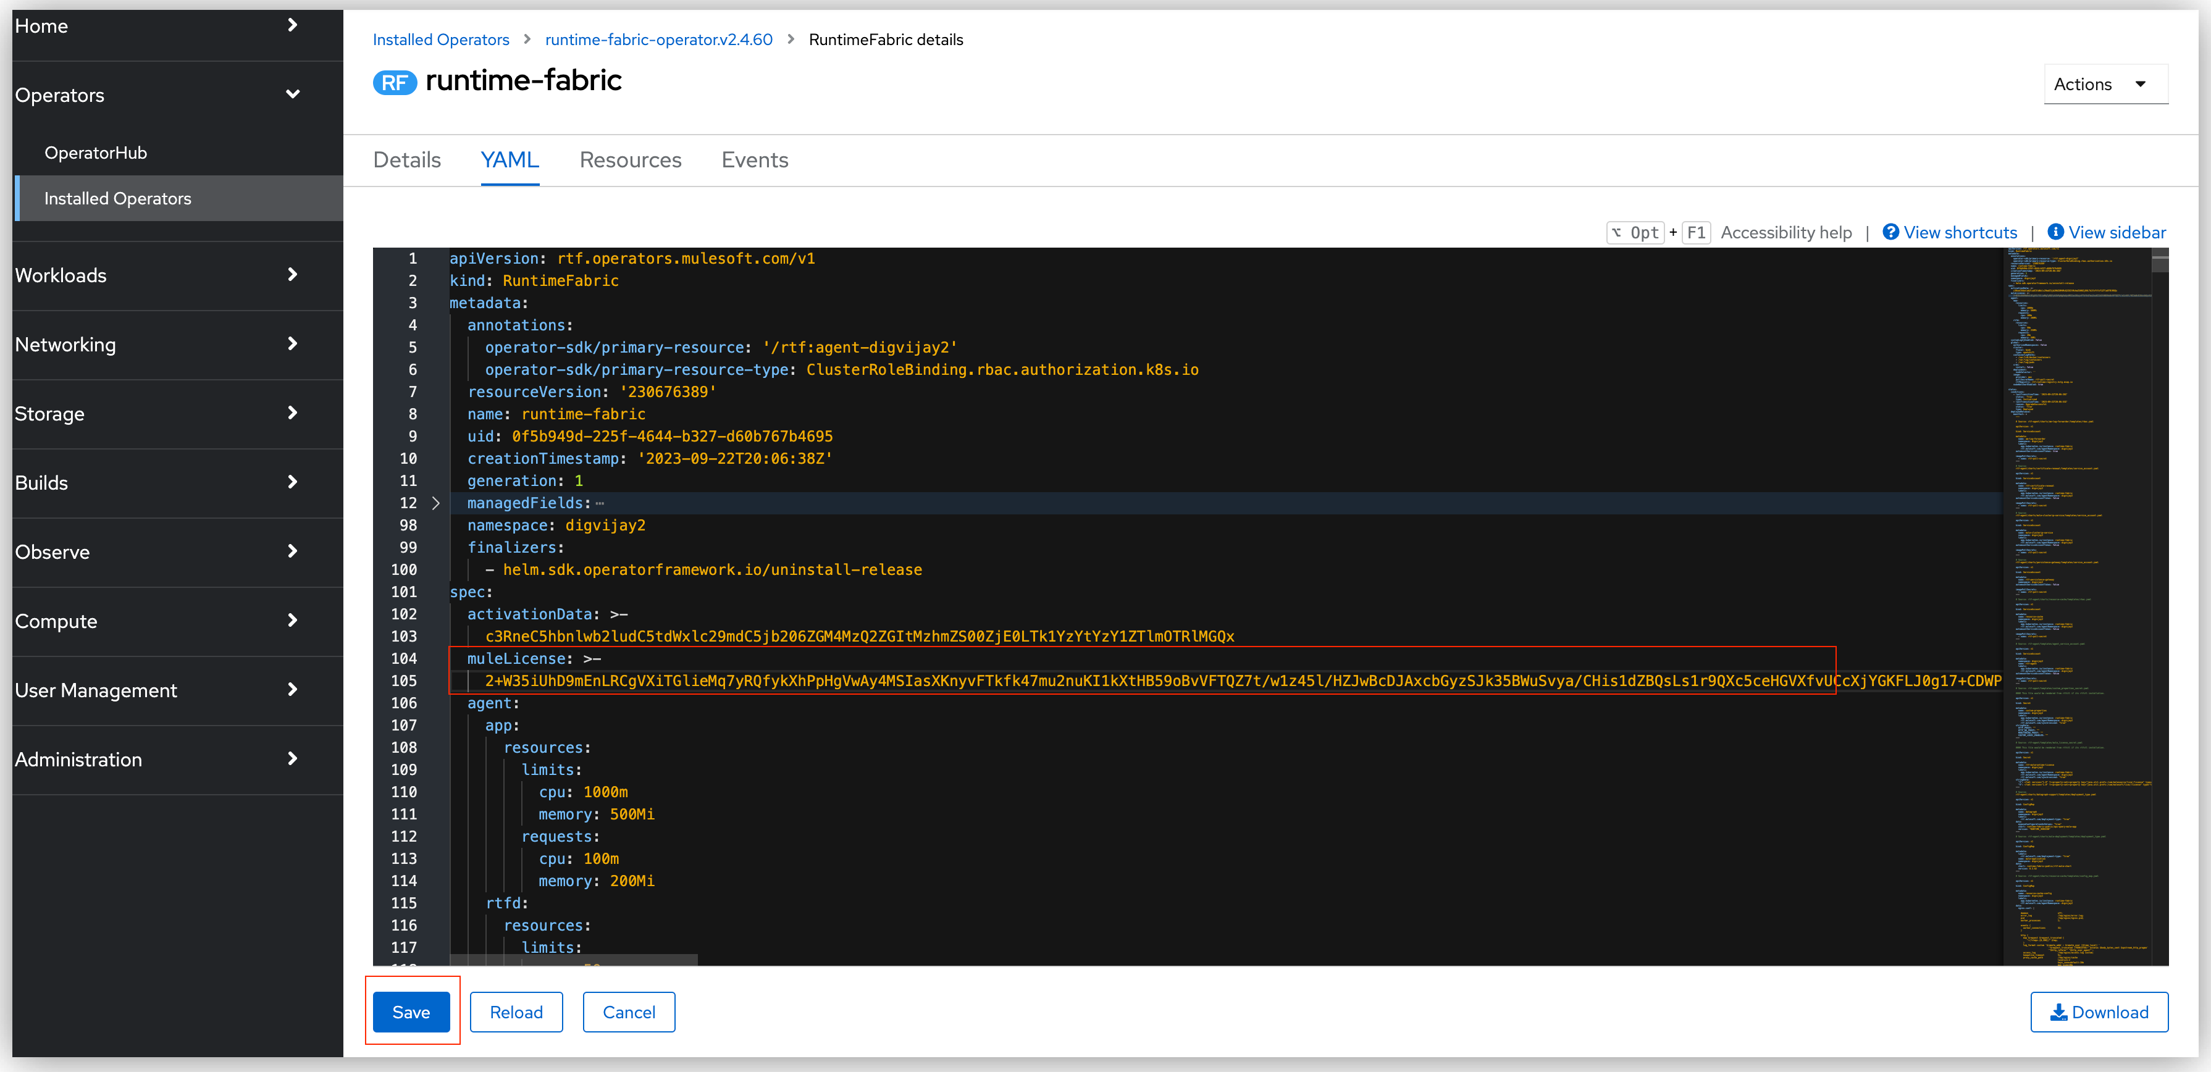Expand managedFields using the line 12 chevron

[437, 503]
